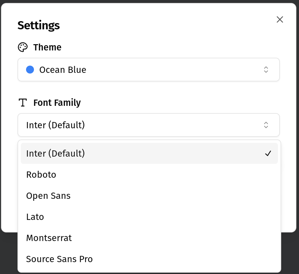Open the Theme dropdown chevron arrows
Viewport: 299px width, 274px height.
click(x=266, y=70)
